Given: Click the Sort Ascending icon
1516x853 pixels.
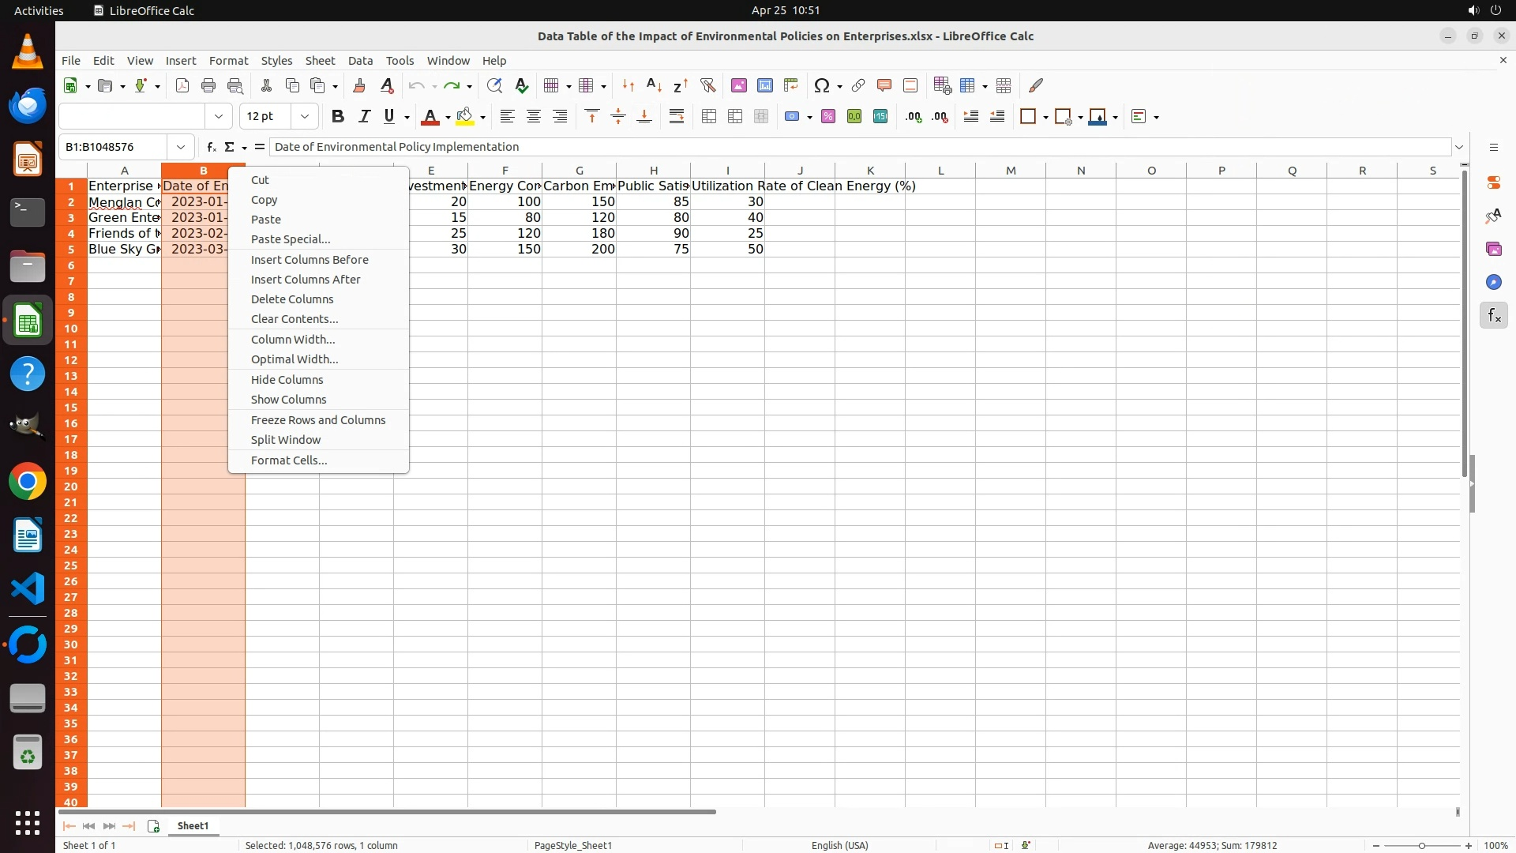Looking at the screenshot, I should coord(654,85).
